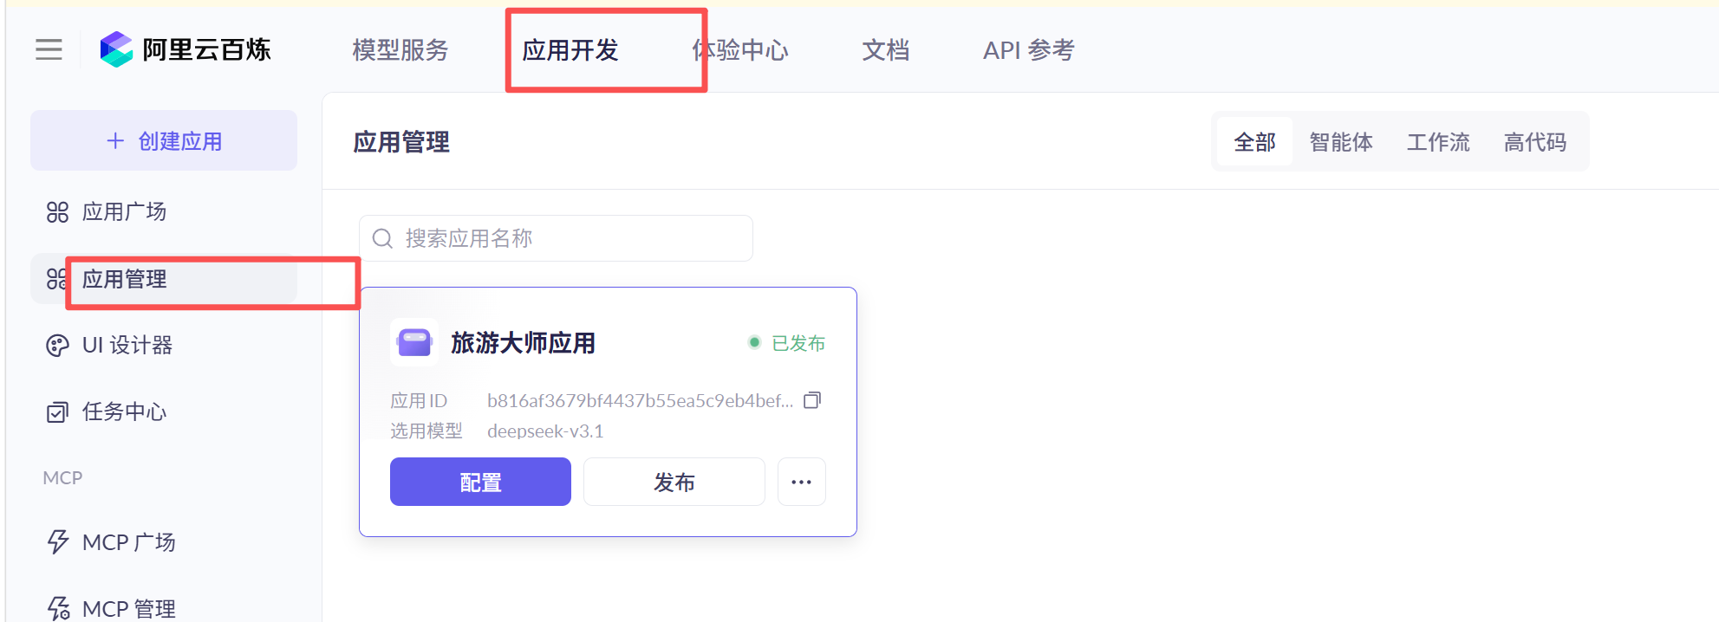Viewport: 1719px width, 622px height.
Task: Click the 阿里云百炼 logo
Action: (186, 49)
